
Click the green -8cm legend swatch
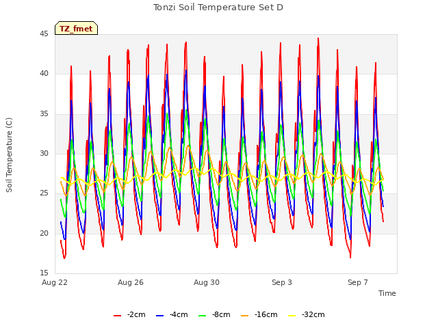[x=203, y=316]
